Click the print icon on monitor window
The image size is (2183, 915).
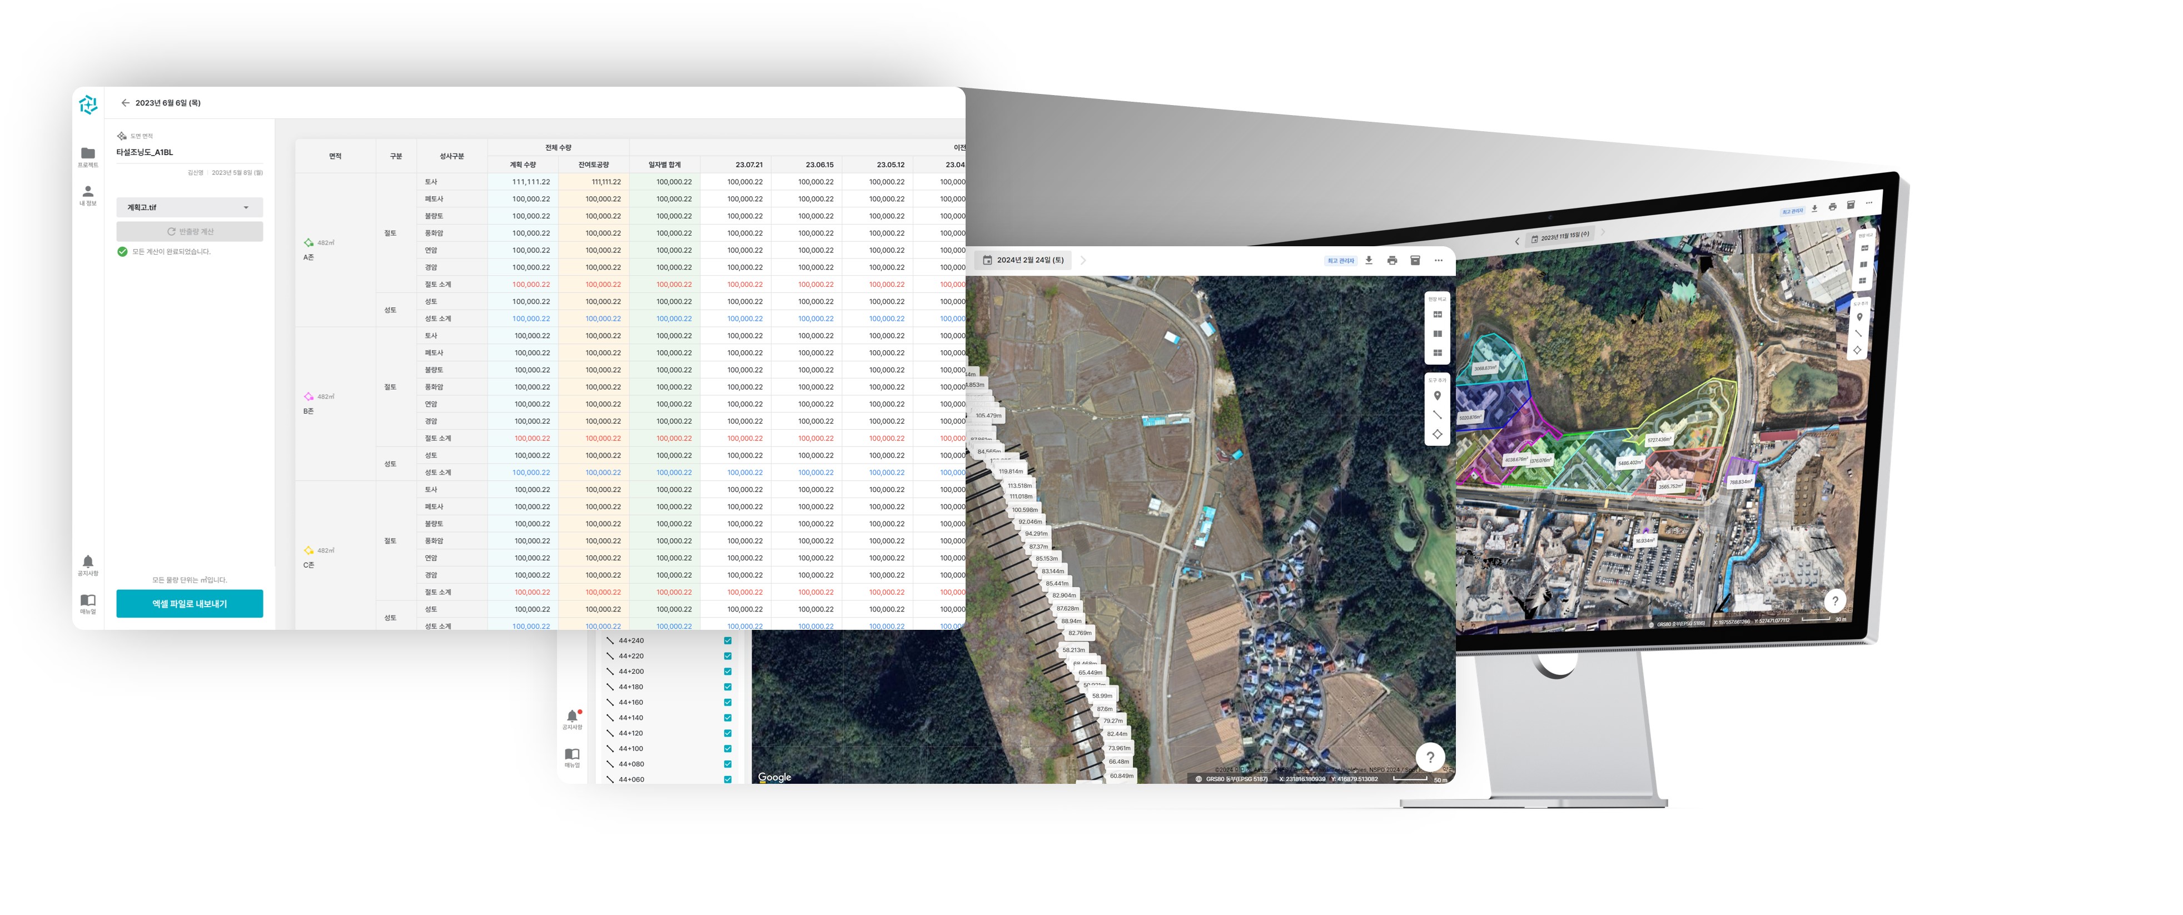1832,207
